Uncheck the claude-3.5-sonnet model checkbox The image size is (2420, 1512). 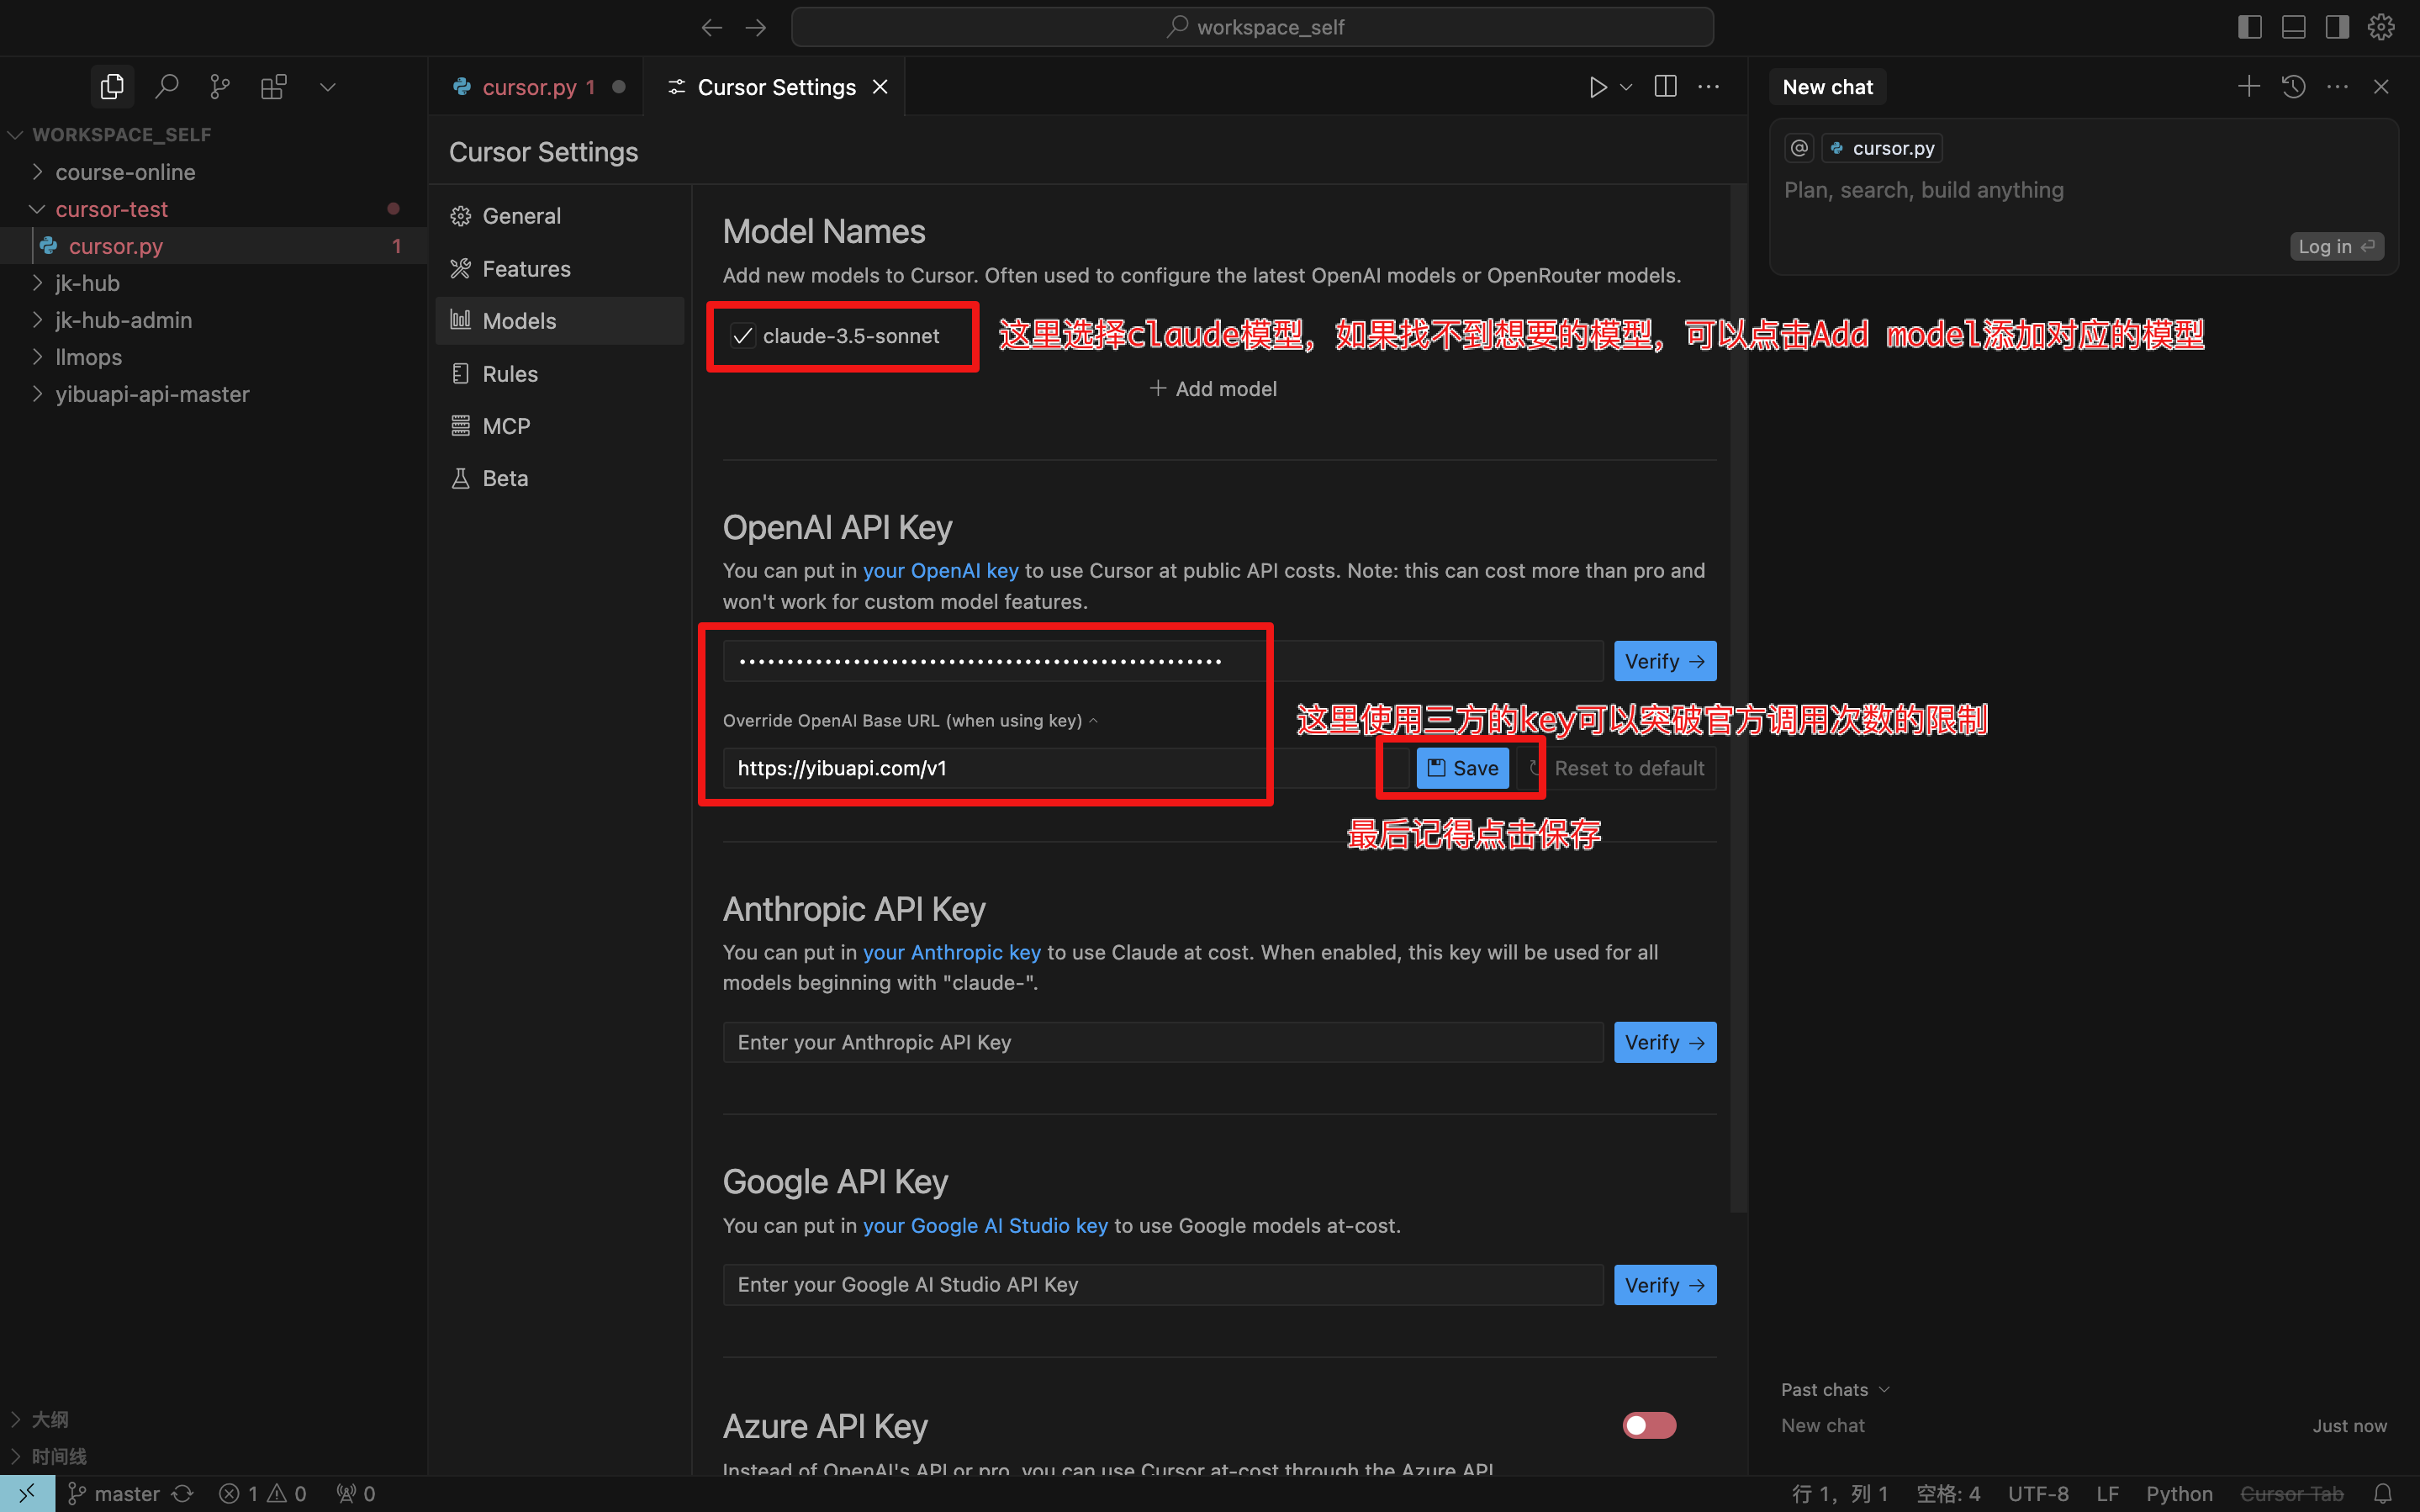pos(742,336)
